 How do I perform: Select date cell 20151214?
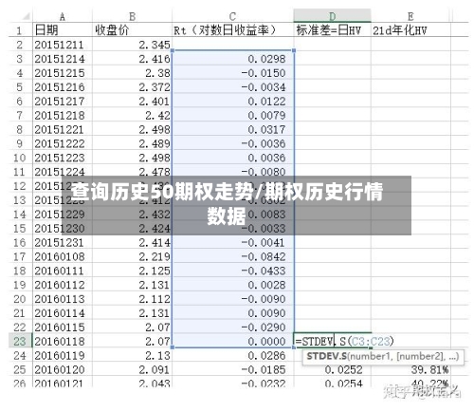(x=63, y=59)
